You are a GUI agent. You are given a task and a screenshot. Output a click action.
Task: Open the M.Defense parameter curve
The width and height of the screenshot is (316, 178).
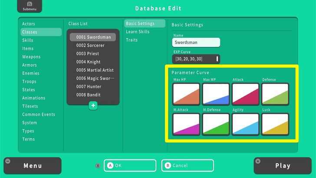[x=216, y=124]
